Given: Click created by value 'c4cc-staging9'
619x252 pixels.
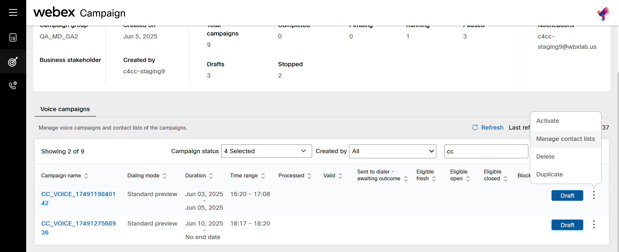Looking at the screenshot, I should pos(144,71).
